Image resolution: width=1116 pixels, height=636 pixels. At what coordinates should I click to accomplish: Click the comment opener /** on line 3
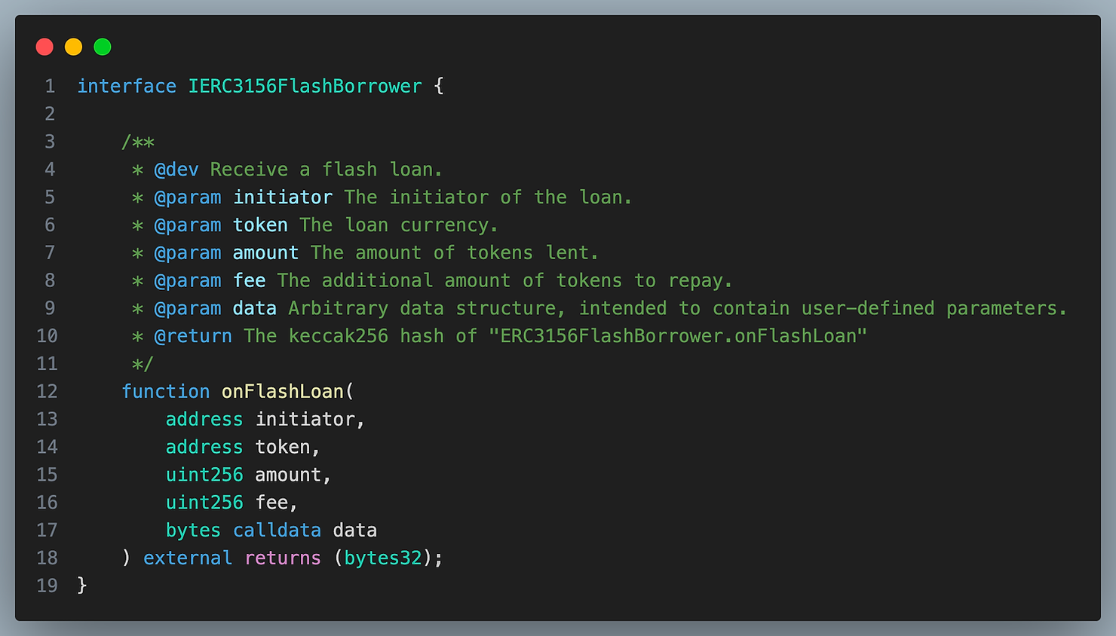138,142
